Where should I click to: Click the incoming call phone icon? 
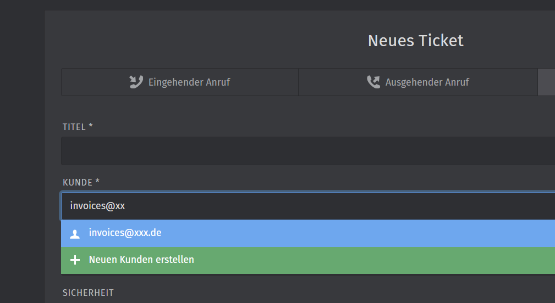(136, 82)
